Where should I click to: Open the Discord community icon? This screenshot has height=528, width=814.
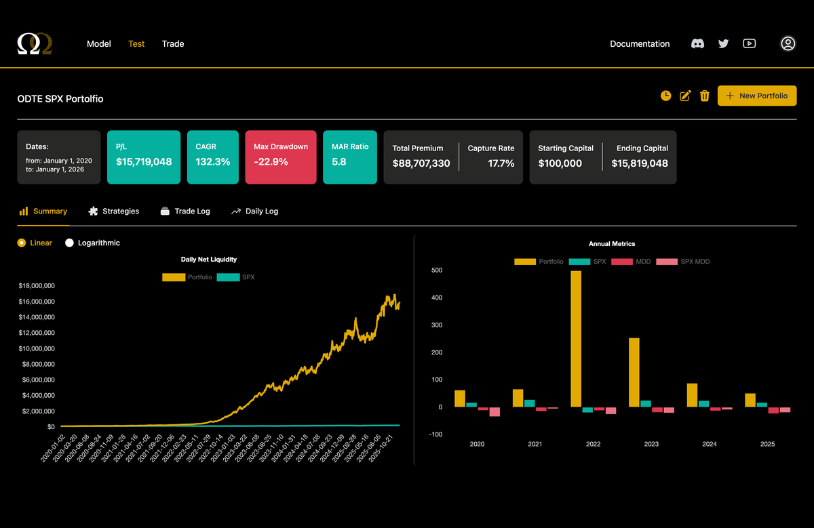[697, 44]
